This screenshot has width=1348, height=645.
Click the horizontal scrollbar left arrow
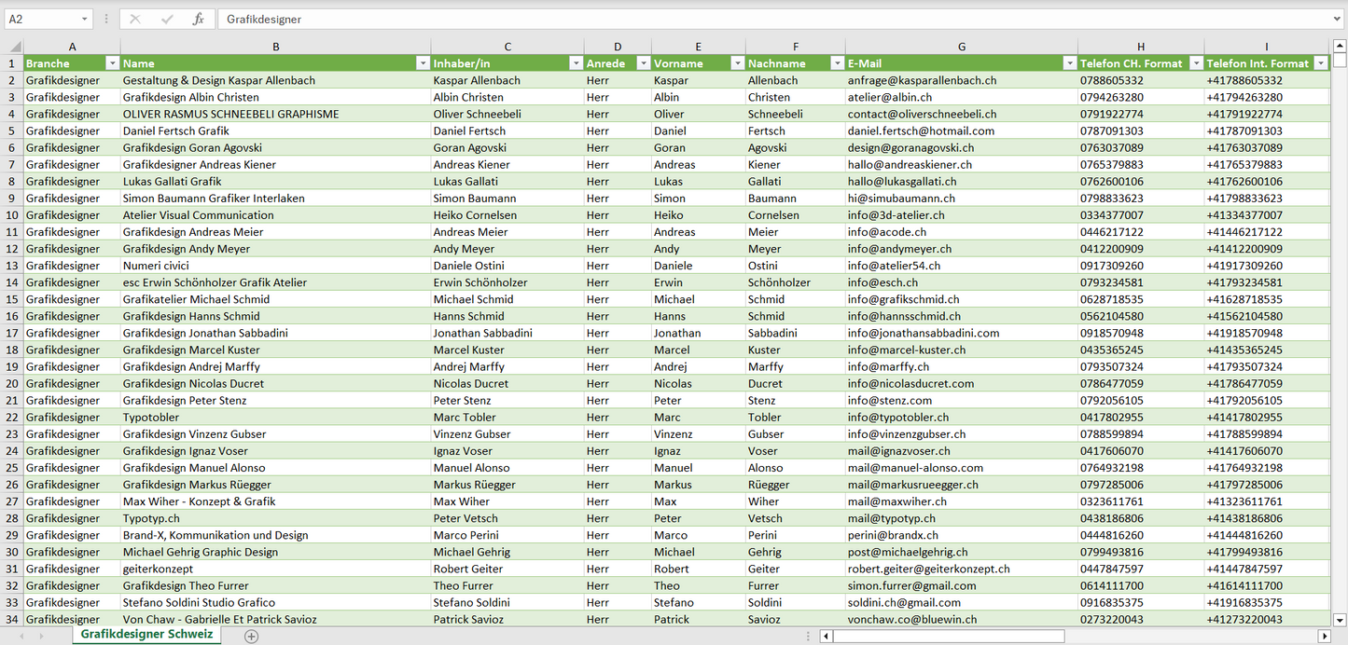click(x=826, y=636)
